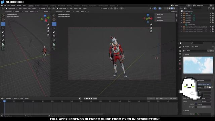Open Object Mode dropdown in camera viewport
Viewport: 215px width, 121px height.
click(62, 8)
